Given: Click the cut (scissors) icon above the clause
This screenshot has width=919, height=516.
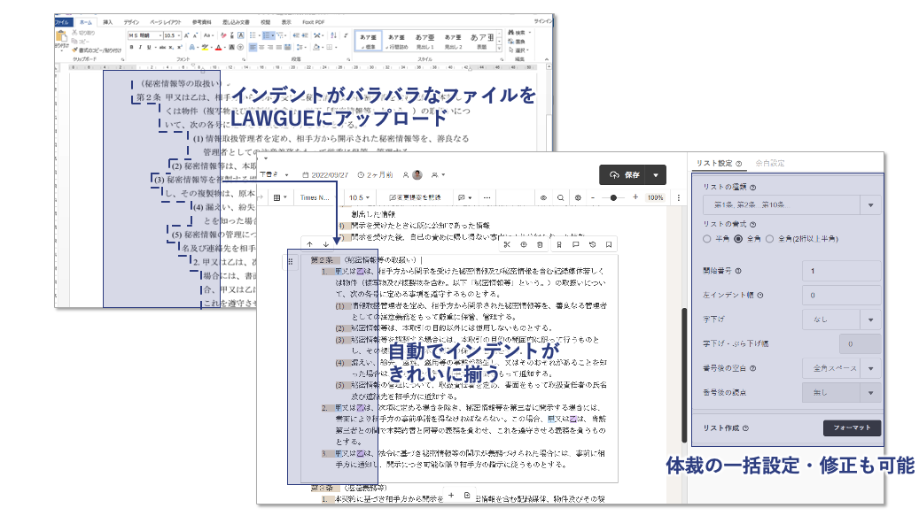Looking at the screenshot, I should coord(507,244).
